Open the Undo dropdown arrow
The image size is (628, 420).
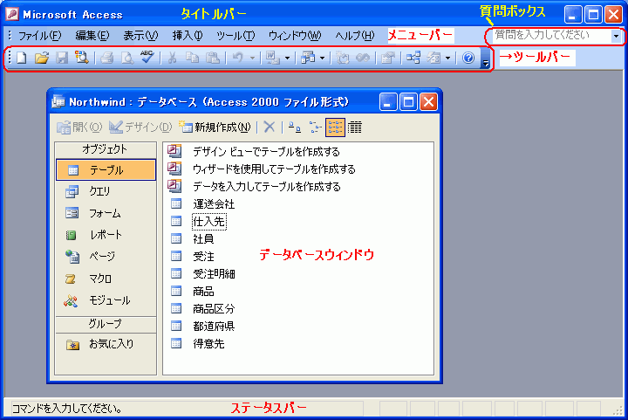pos(252,59)
